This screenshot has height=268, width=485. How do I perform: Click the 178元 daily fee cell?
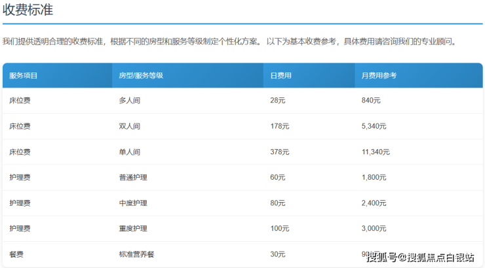[x=279, y=126]
